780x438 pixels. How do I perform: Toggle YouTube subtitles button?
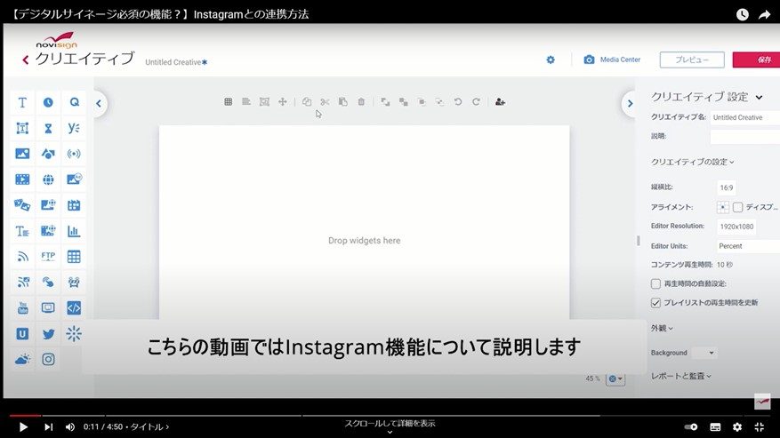pos(715,426)
